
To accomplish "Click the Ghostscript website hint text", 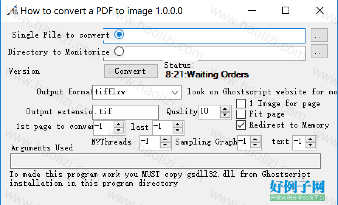I will [x=262, y=92].
